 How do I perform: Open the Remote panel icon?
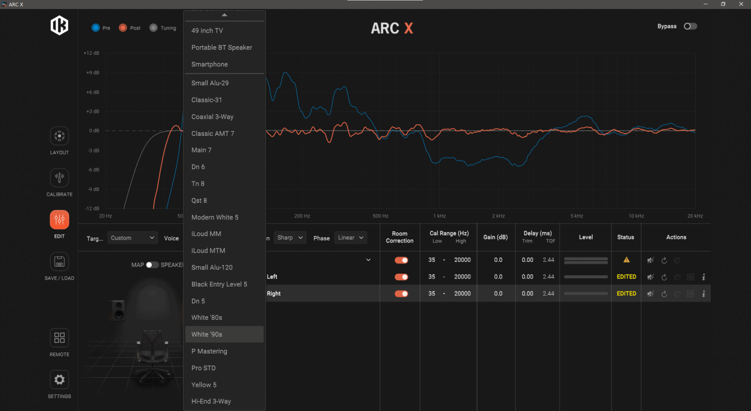[x=60, y=338]
